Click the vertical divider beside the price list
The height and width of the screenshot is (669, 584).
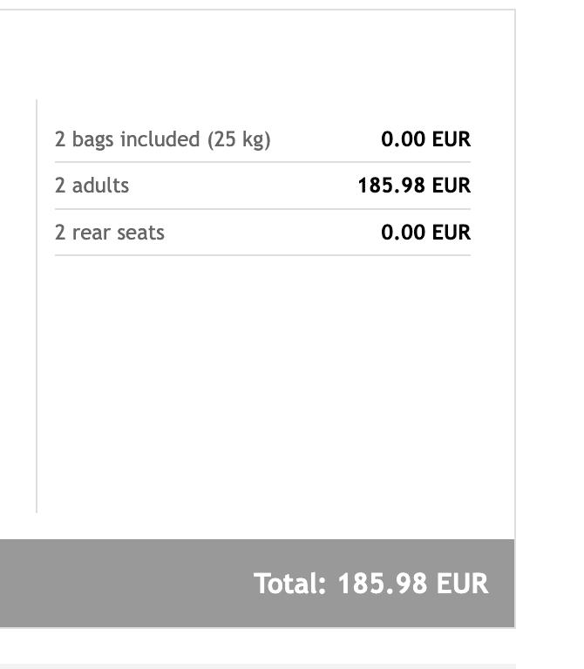point(37,306)
